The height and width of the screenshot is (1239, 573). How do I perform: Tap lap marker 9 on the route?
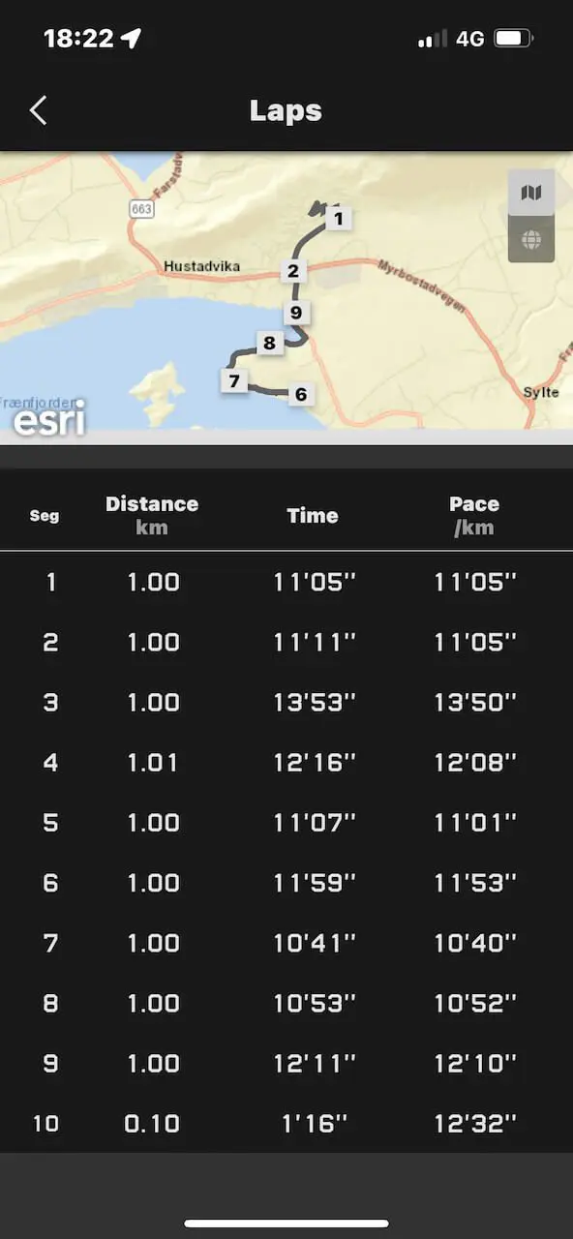click(x=296, y=312)
